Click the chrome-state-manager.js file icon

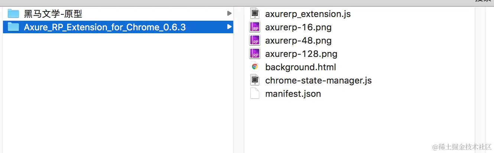click(x=254, y=80)
